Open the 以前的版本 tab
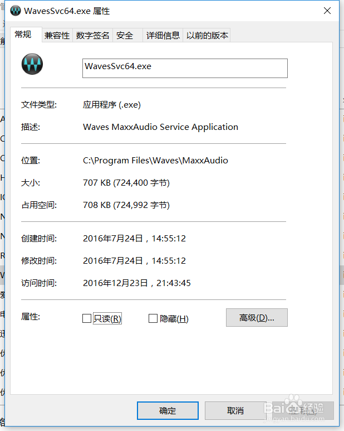344x431 pixels. tap(207, 35)
